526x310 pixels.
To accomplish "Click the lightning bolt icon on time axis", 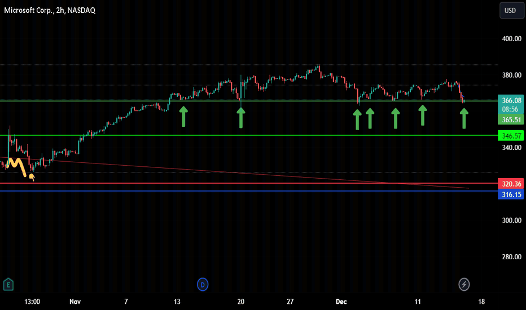I will coord(464,285).
